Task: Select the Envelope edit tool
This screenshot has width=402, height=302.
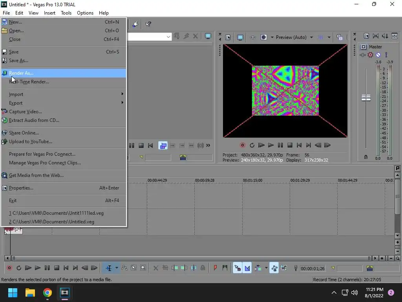Action: pyautogui.click(x=124, y=268)
